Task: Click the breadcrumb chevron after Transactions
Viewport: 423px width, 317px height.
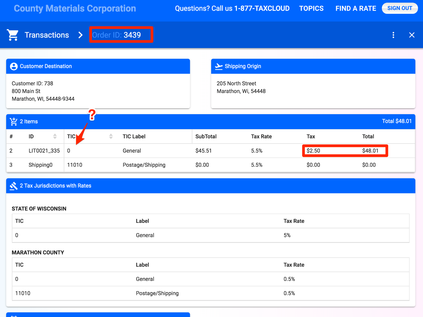Action: tap(80, 35)
